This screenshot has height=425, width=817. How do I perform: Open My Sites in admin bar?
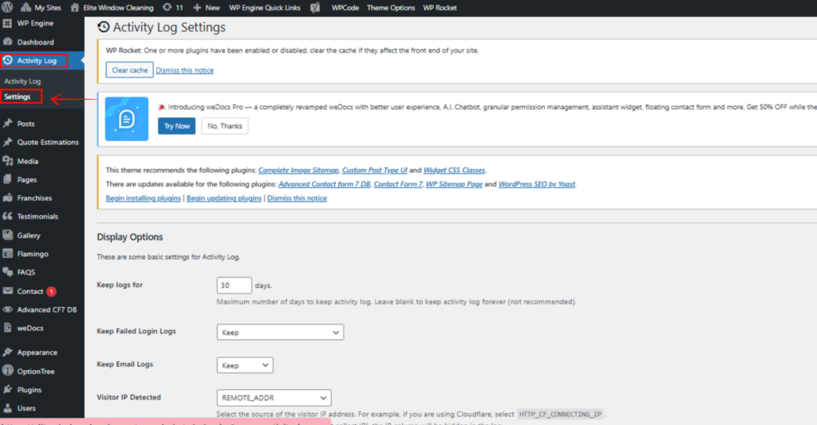click(x=41, y=8)
